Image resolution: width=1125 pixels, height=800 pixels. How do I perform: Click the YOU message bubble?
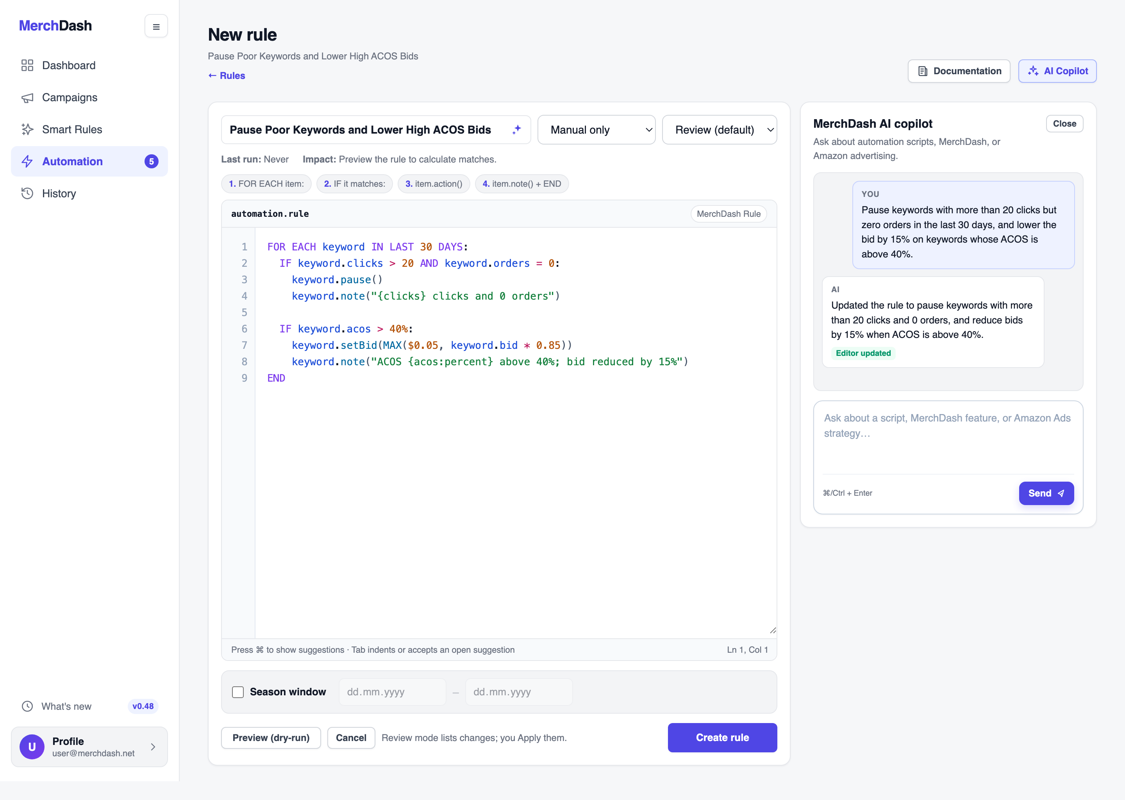click(x=963, y=225)
